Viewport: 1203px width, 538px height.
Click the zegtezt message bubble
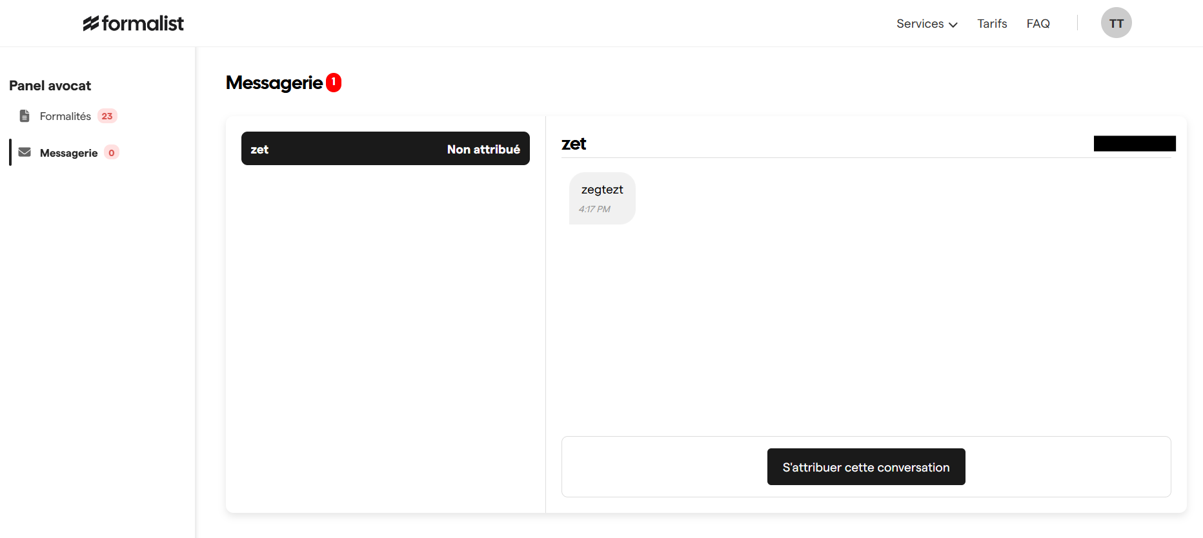click(602, 190)
